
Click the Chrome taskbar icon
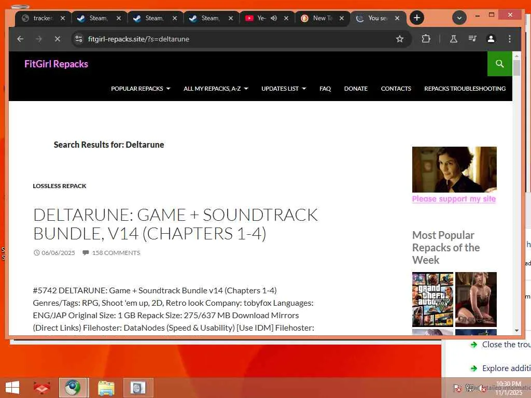[x=73, y=388]
